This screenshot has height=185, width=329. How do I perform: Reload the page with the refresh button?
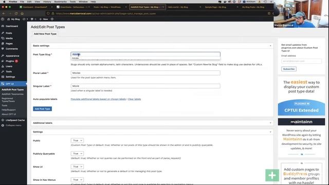click(16, 13)
